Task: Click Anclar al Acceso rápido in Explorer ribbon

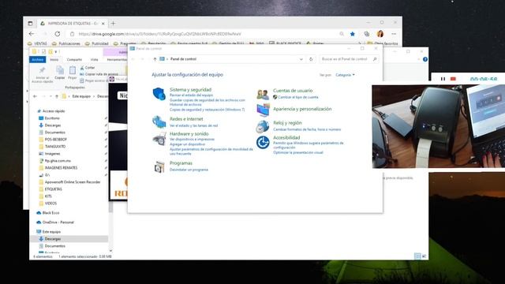Action: (x=42, y=75)
